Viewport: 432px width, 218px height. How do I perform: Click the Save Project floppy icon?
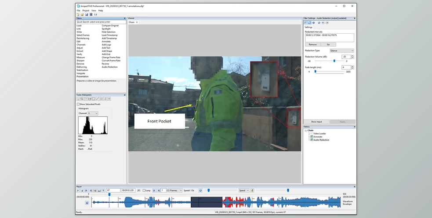pyautogui.click(x=87, y=14)
